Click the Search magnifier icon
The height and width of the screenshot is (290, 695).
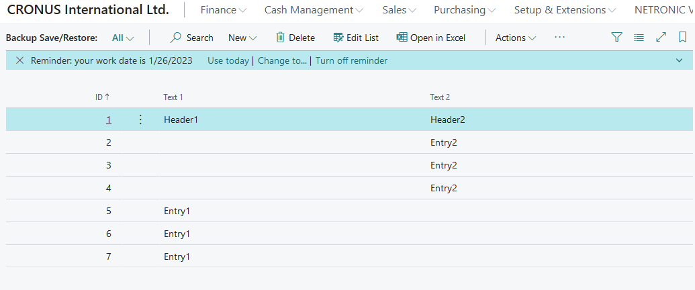click(x=176, y=38)
